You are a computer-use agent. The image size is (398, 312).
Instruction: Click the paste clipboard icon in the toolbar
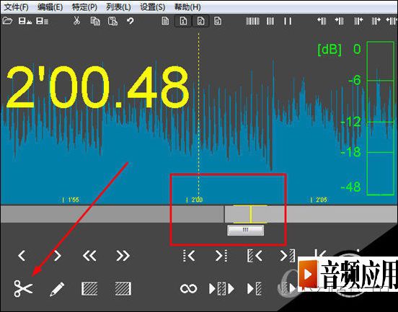(112, 21)
